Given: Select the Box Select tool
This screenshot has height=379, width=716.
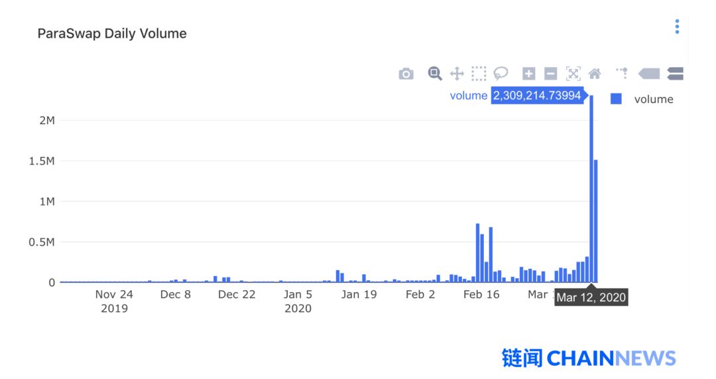Looking at the screenshot, I should pos(479,74).
